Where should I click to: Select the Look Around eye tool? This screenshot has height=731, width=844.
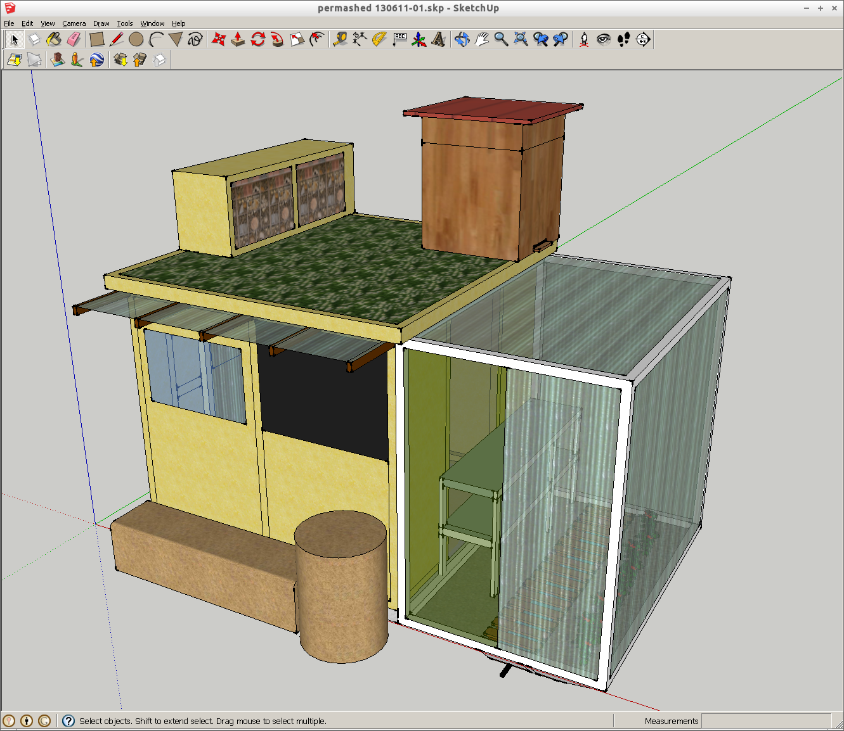(604, 39)
